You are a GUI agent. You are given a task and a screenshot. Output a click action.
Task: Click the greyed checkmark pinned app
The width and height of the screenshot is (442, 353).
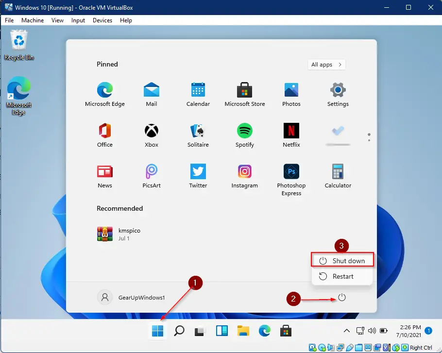tap(338, 135)
